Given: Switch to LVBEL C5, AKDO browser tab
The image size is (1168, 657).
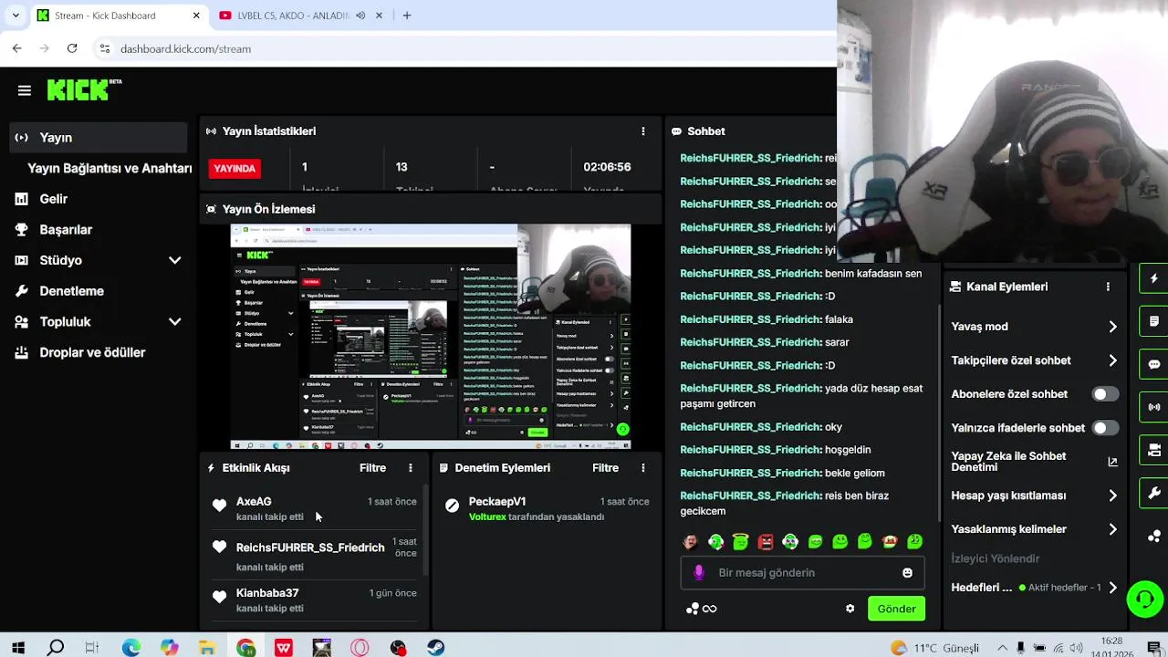Looking at the screenshot, I should [292, 16].
